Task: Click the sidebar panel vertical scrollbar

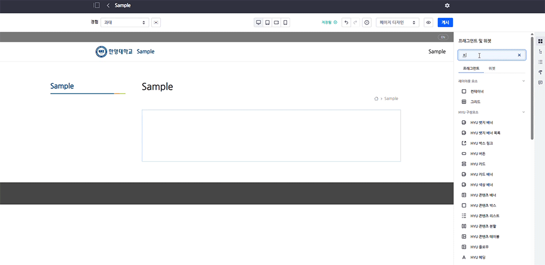Action: [x=532, y=87]
